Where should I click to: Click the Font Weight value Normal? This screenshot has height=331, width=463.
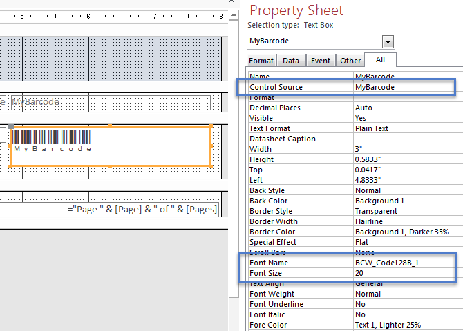[368, 294]
